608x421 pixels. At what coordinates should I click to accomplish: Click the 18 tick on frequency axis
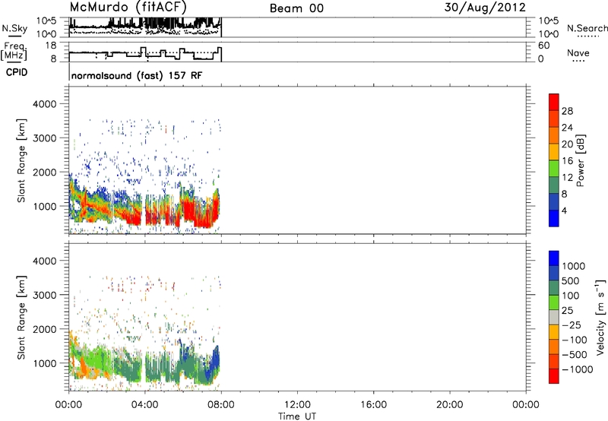point(51,46)
